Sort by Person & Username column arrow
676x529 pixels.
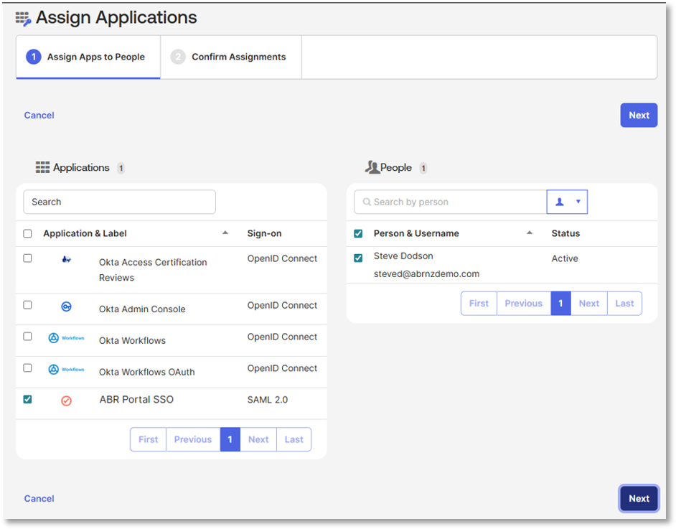[x=530, y=233]
